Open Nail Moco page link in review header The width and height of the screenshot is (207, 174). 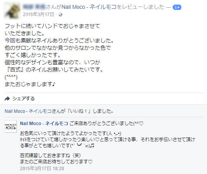point(89,7)
